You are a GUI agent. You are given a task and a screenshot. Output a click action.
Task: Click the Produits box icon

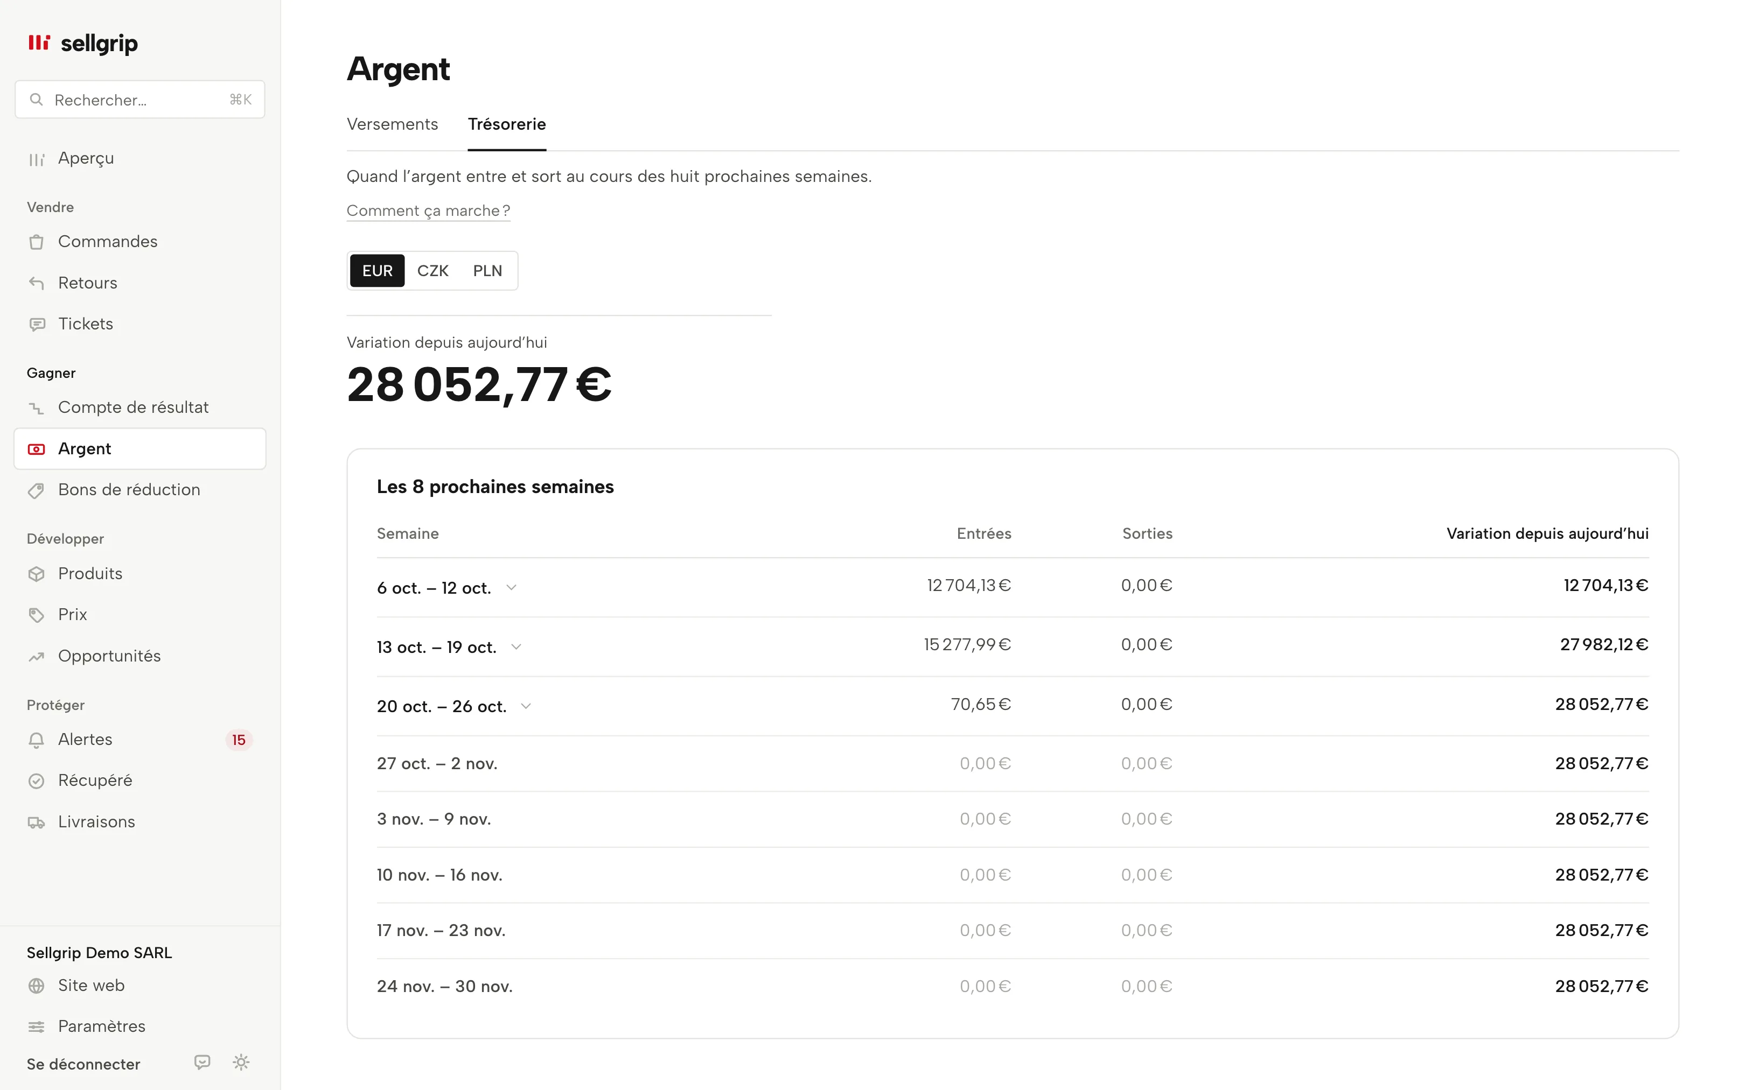point(37,574)
